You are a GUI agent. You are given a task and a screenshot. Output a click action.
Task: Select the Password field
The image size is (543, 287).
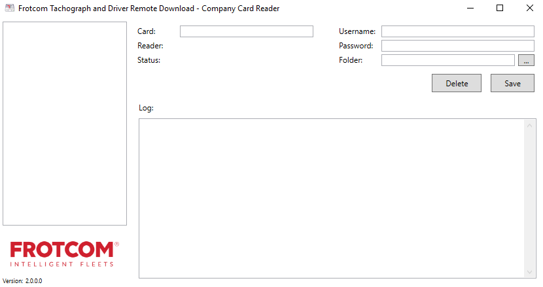pos(457,46)
